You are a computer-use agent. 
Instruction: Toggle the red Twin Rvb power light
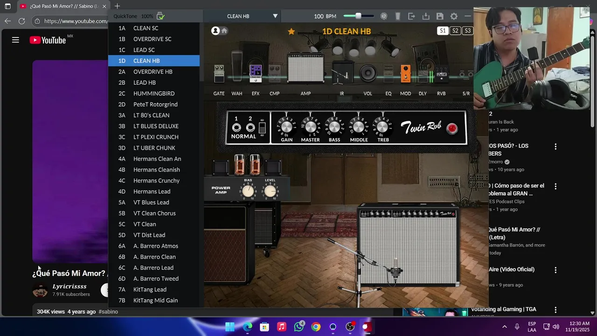tap(451, 129)
